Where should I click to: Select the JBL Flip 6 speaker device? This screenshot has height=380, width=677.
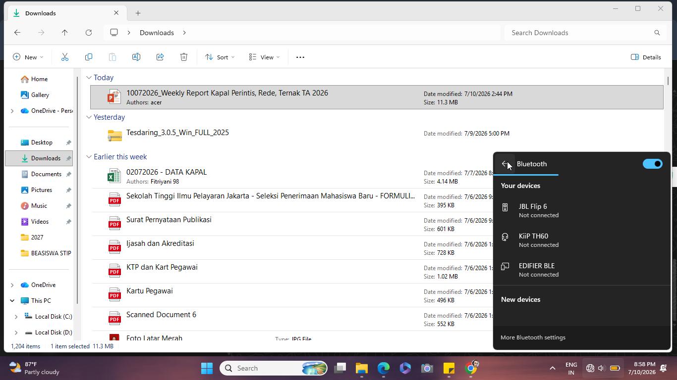point(582,210)
